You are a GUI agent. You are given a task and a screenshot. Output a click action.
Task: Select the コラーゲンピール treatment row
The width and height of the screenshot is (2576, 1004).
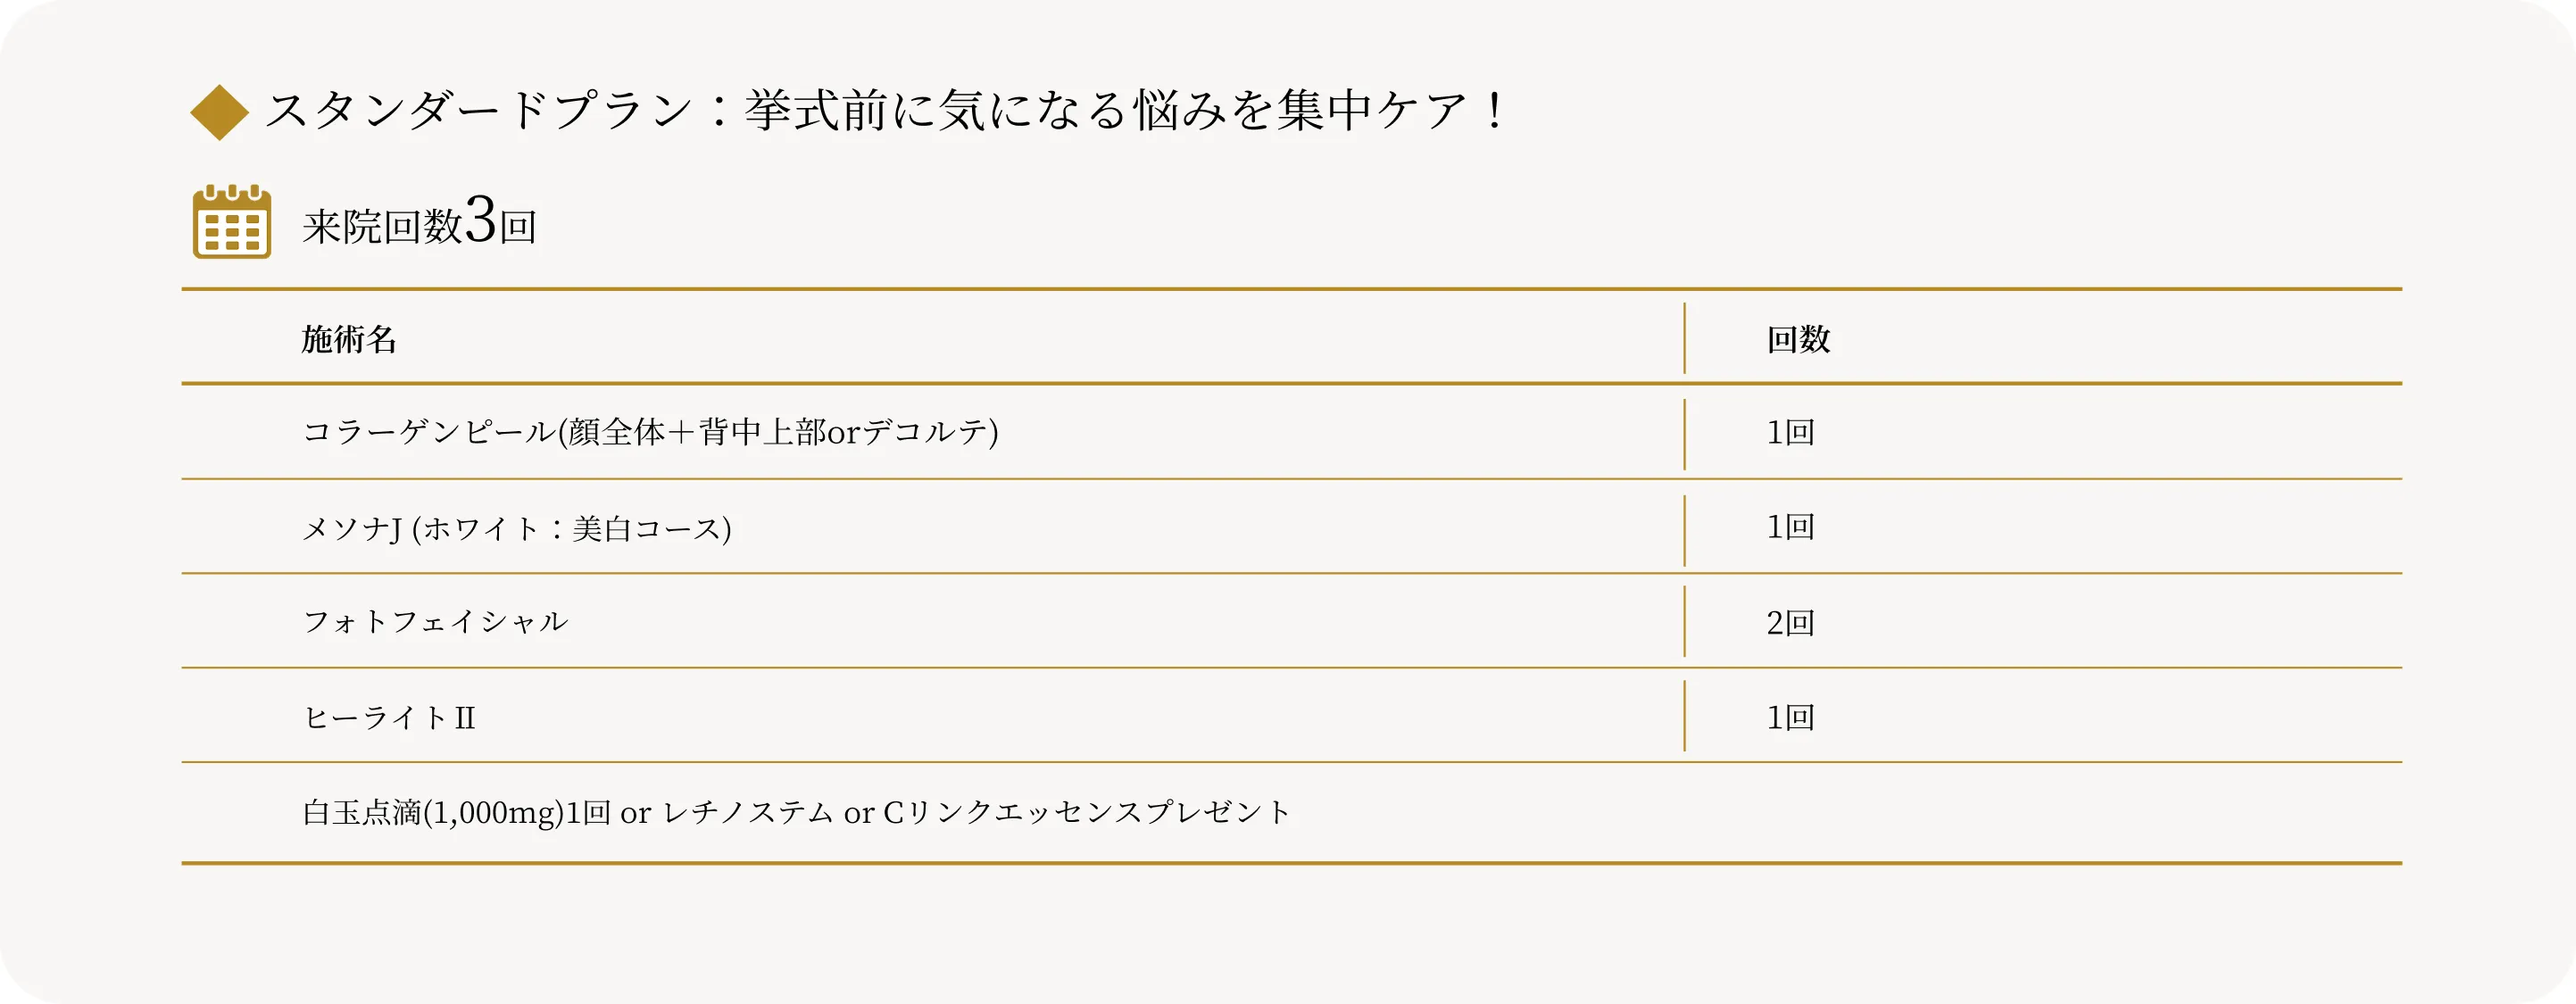click(650, 432)
